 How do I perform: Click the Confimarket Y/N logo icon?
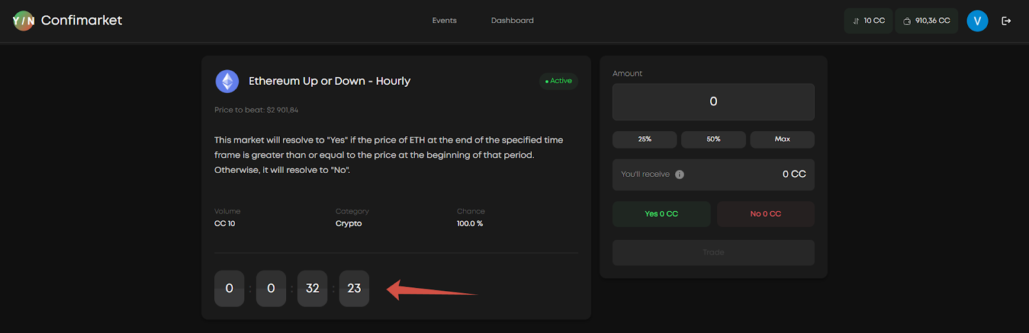(24, 21)
